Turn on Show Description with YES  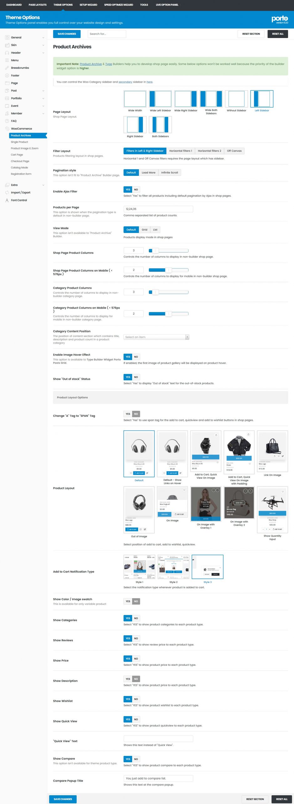[128, 679]
